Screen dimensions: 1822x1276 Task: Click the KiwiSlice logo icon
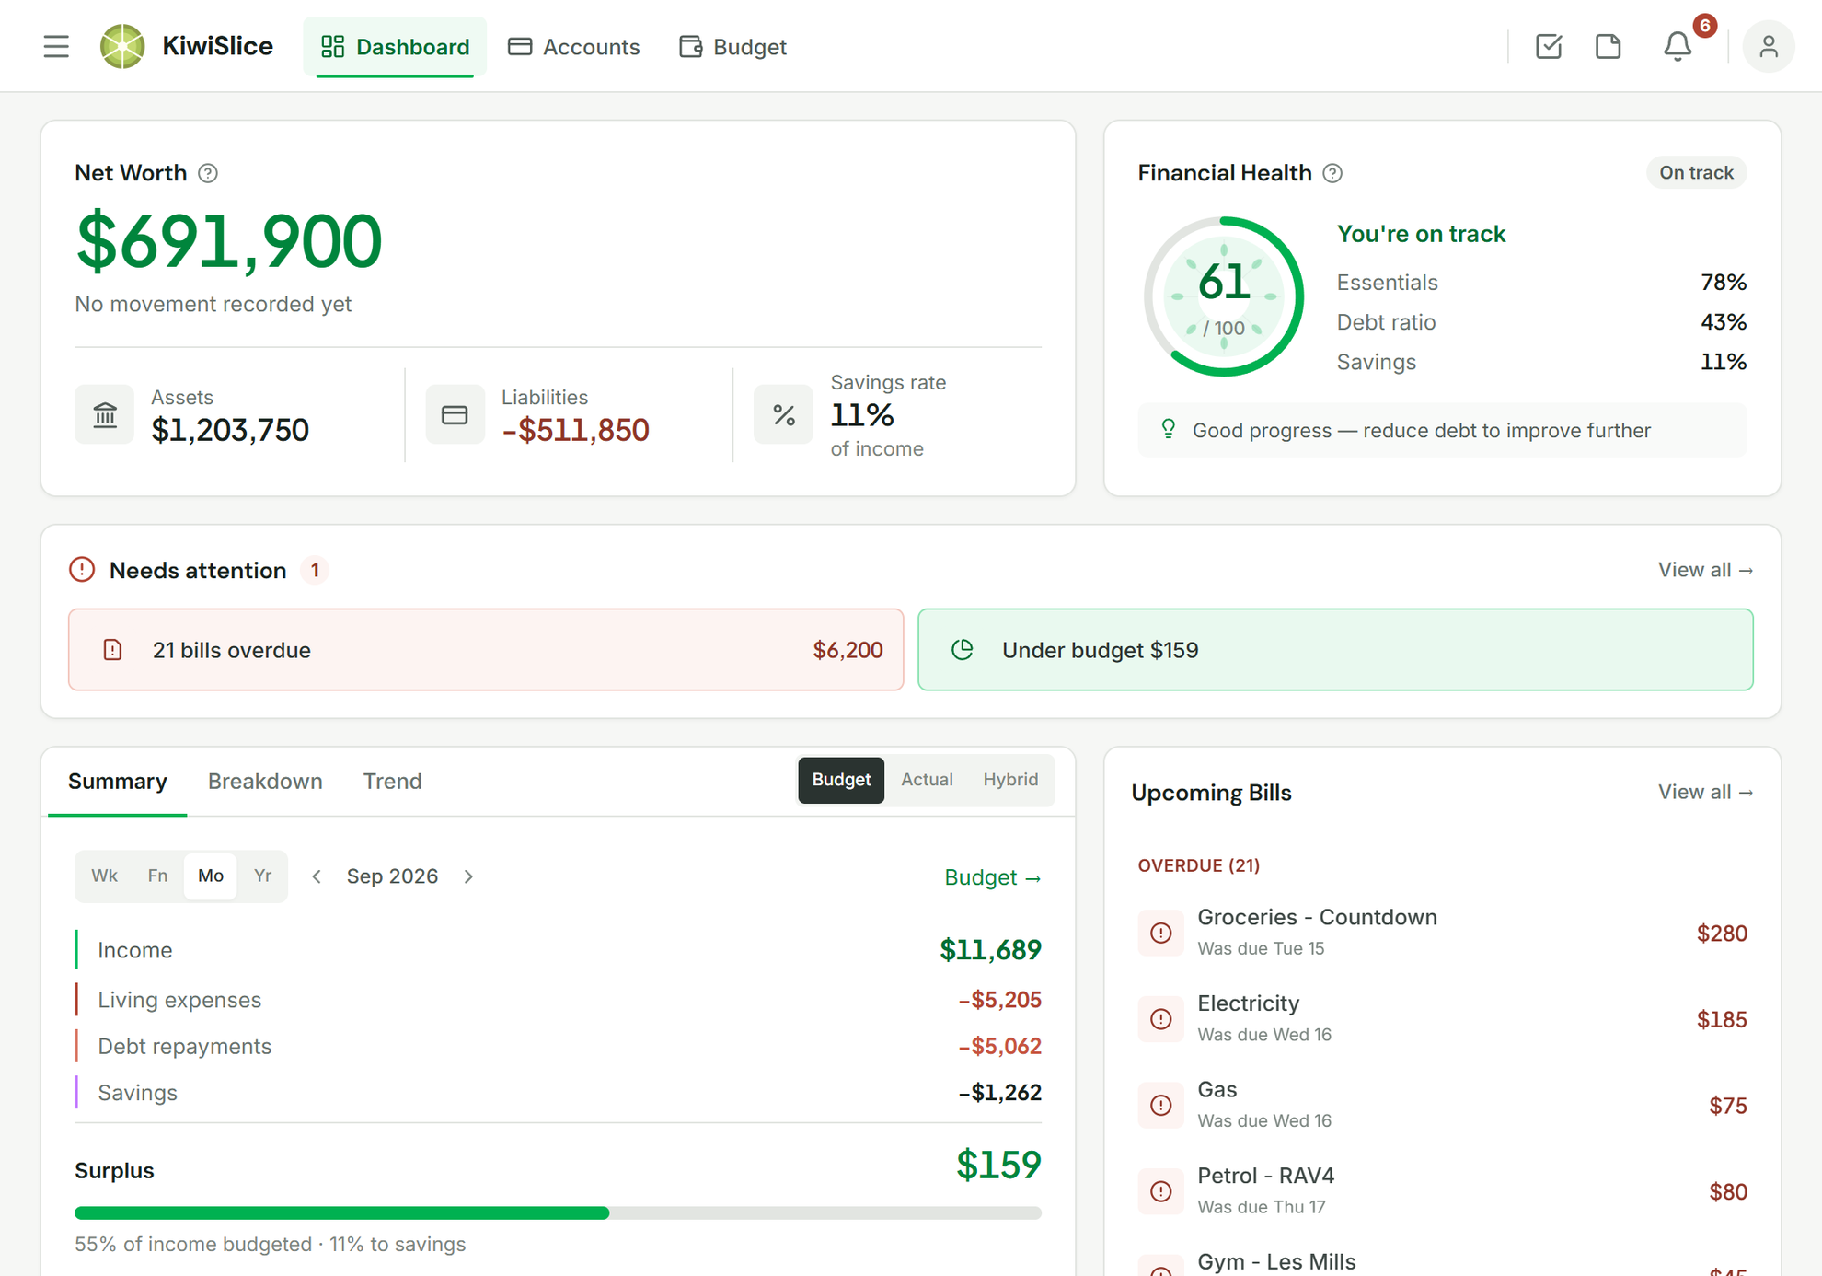click(x=122, y=46)
